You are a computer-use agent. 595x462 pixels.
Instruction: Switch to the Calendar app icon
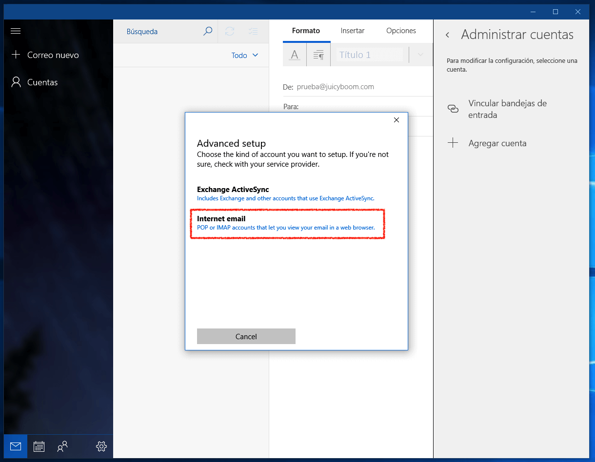point(39,446)
